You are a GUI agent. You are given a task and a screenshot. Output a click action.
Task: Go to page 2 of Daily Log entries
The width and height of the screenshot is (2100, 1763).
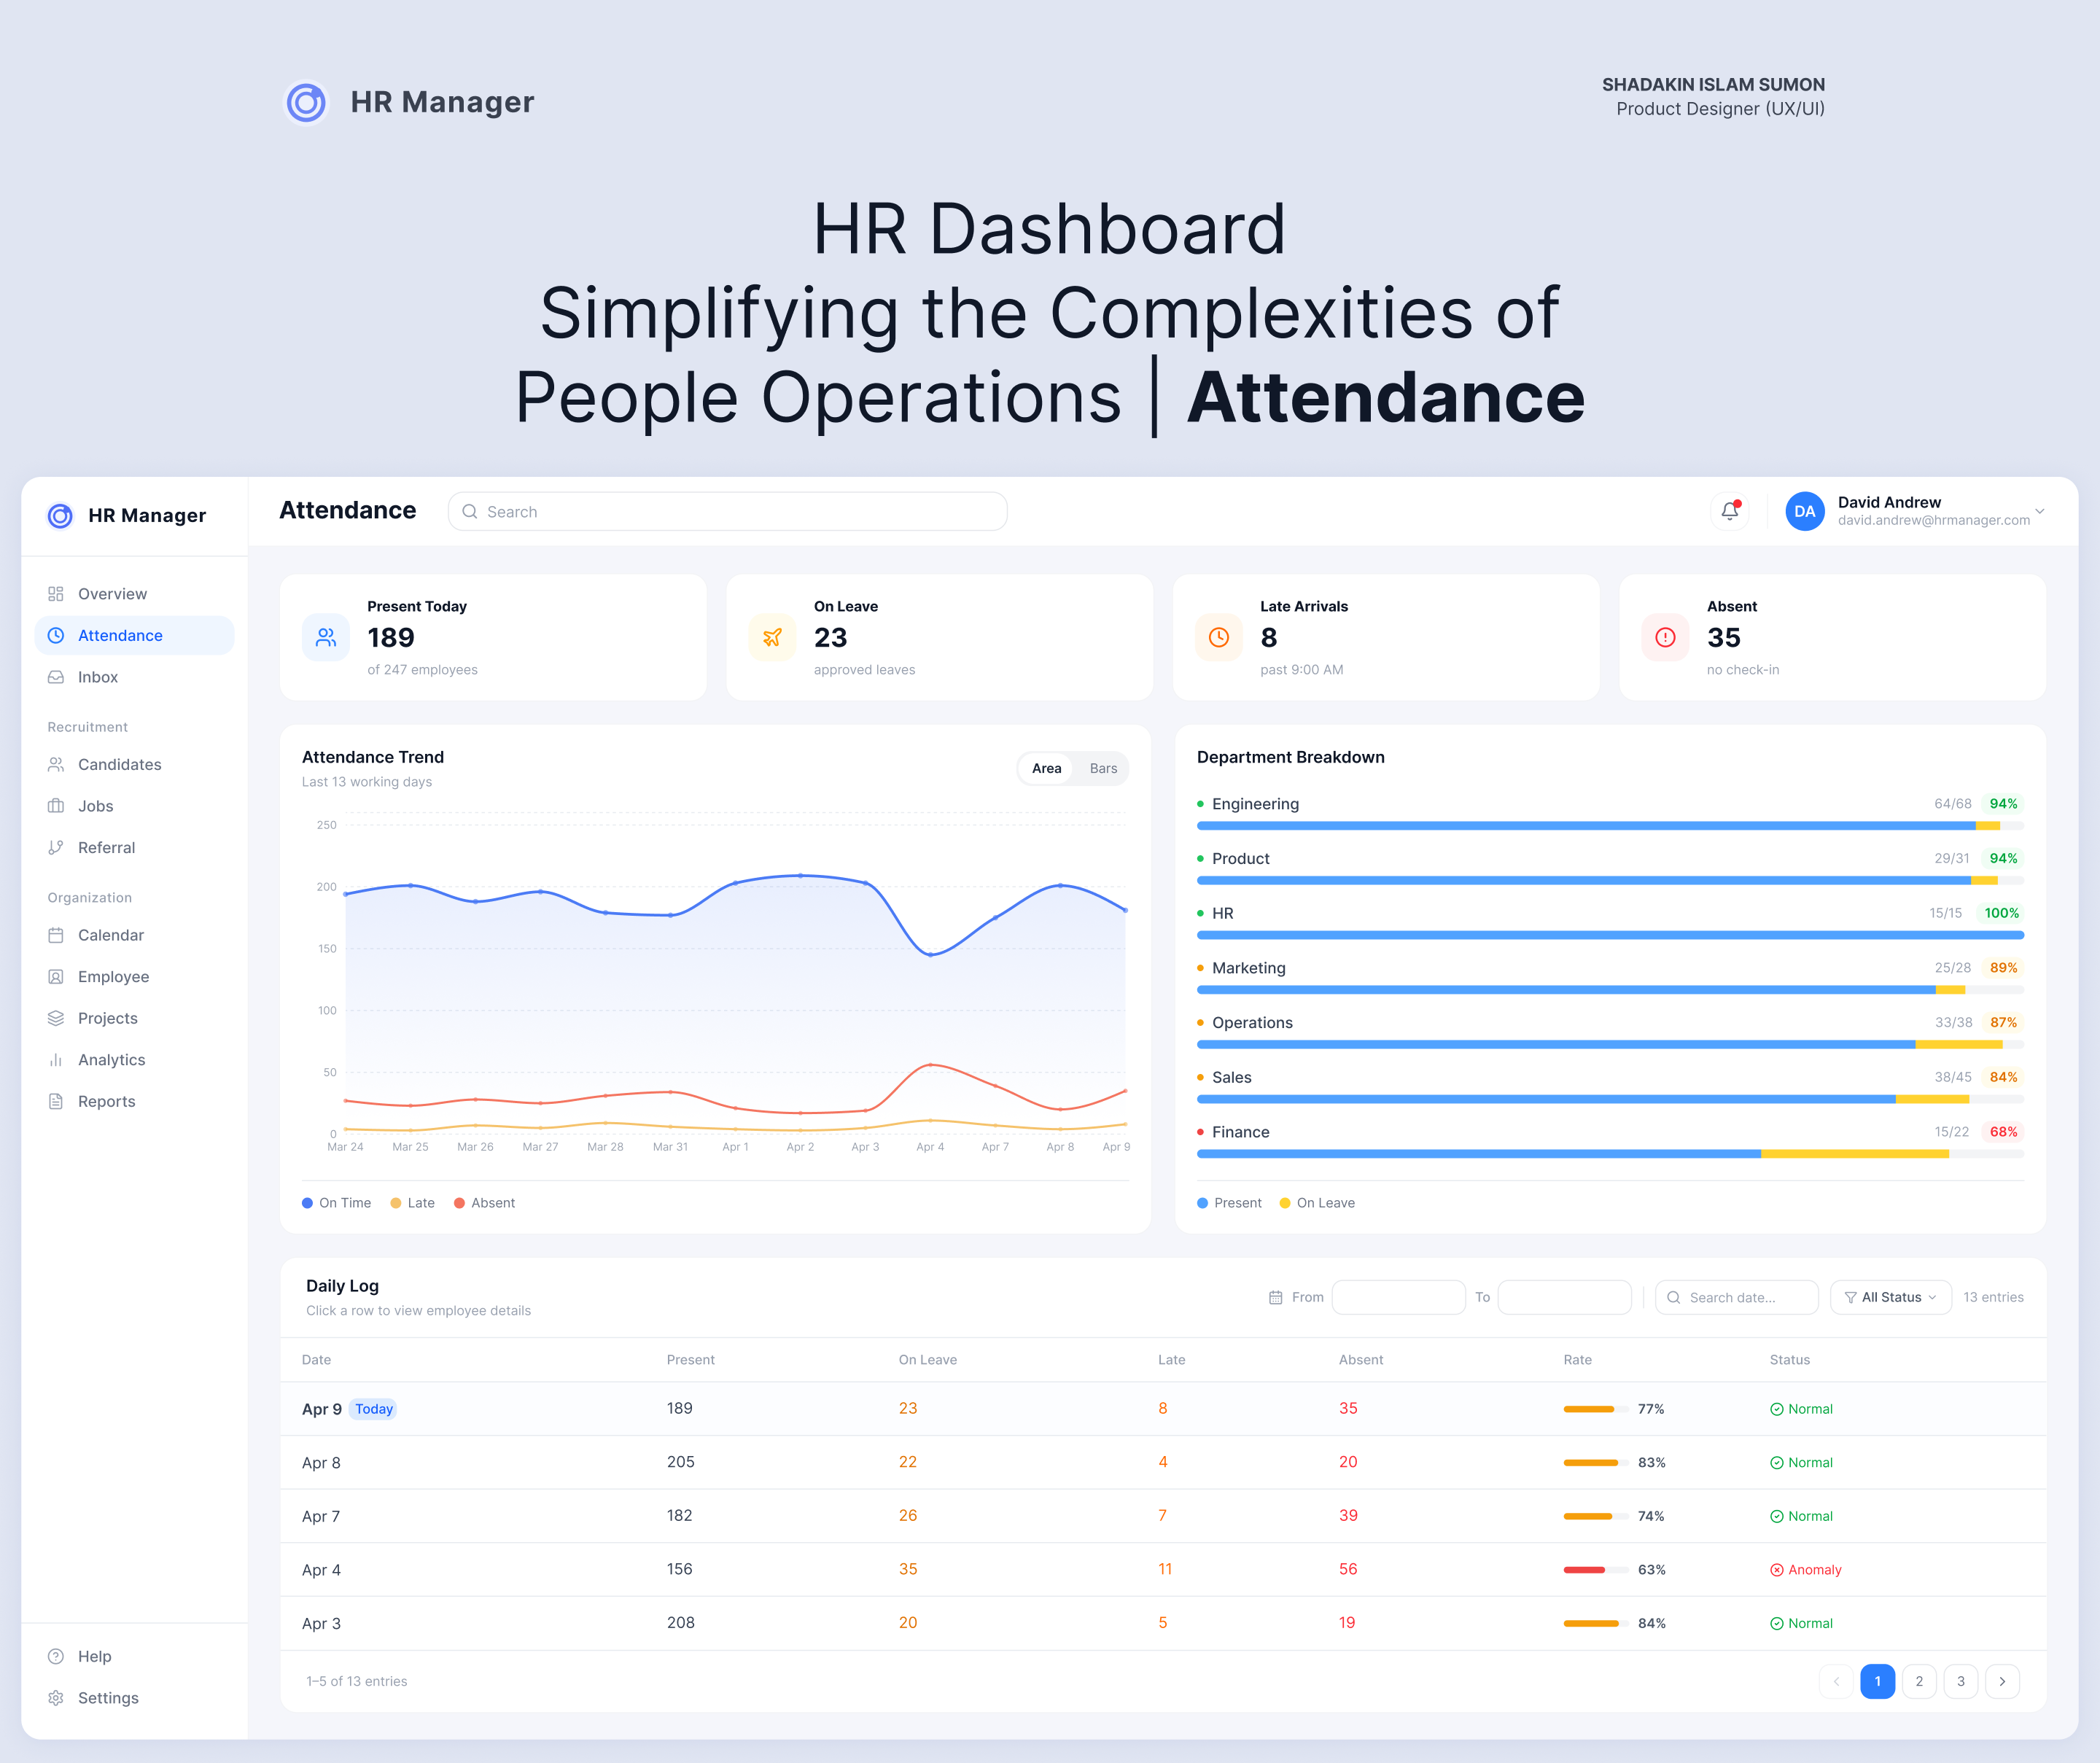point(1919,1681)
